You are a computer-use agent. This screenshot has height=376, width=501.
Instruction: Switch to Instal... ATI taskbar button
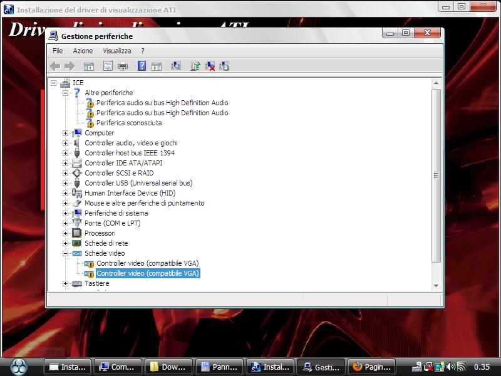[x=270, y=367]
